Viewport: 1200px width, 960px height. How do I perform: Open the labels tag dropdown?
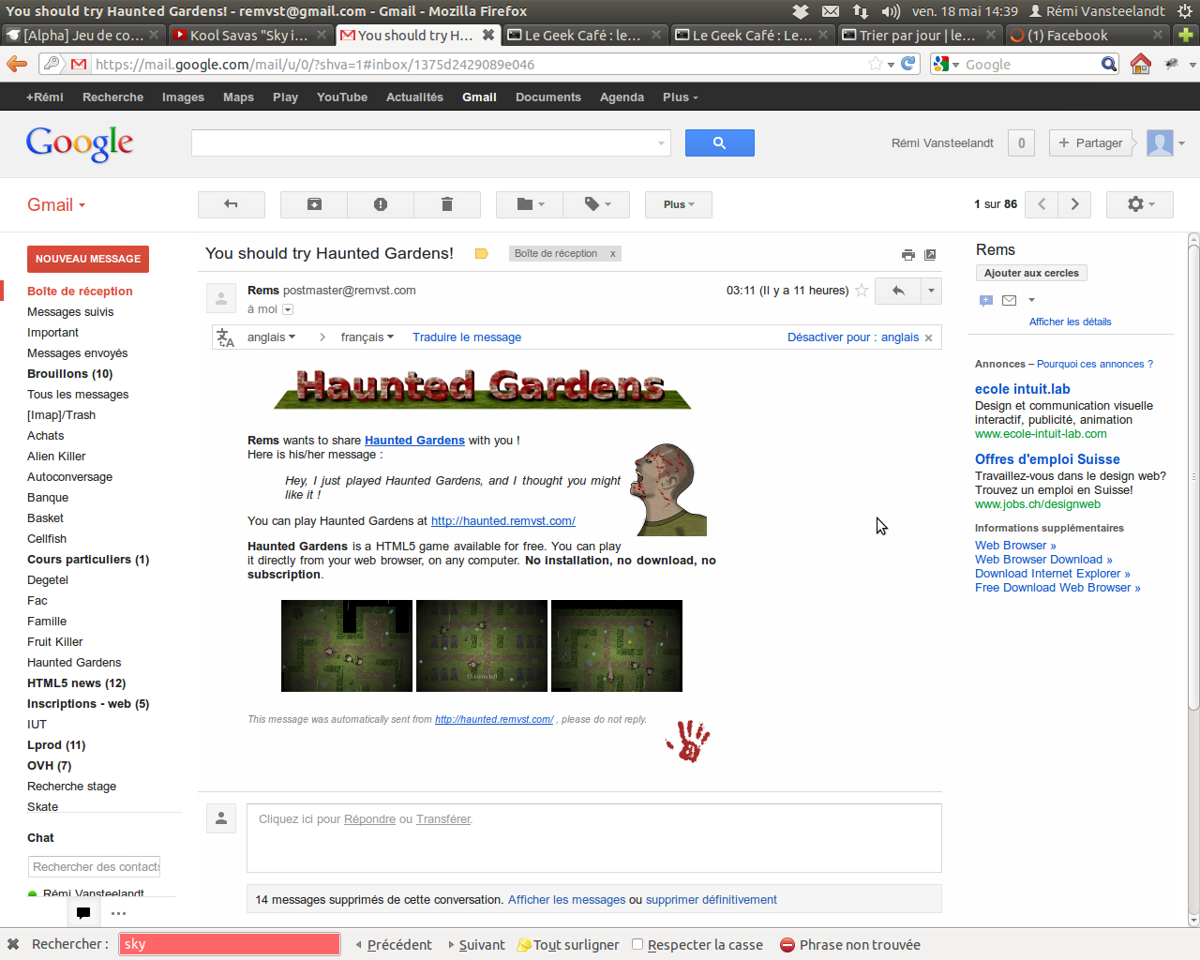597,204
